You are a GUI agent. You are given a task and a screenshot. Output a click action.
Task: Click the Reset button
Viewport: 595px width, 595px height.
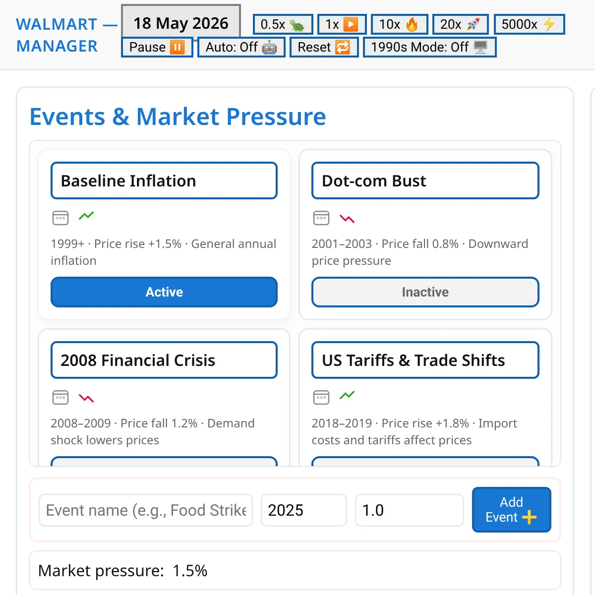(324, 47)
